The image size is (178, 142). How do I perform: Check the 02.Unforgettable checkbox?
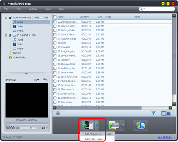coord(55,30)
